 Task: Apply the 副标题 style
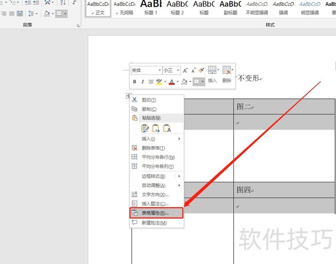(x=230, y=8)
